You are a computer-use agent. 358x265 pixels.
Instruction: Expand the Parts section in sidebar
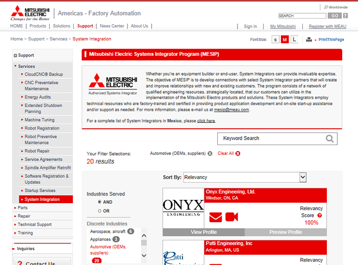[22, 208]
